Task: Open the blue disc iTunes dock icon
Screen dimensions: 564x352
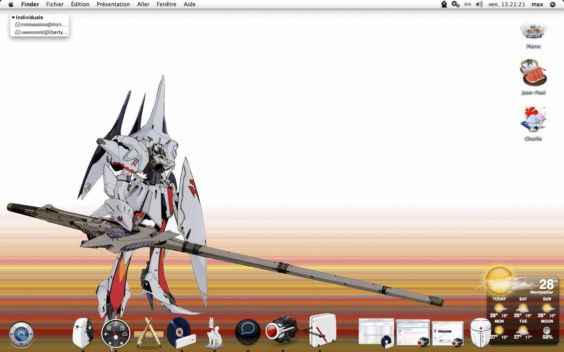Action: click(181, 332)
